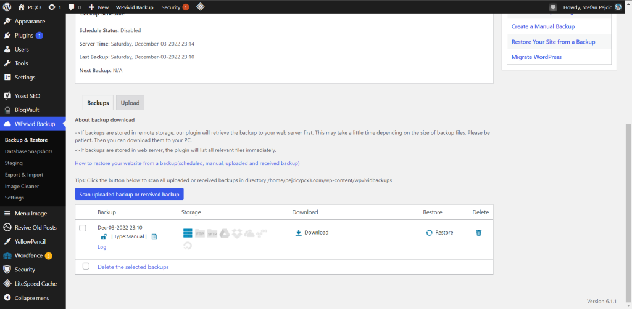Delete backup using trash icon

click(x=479, y=232)
